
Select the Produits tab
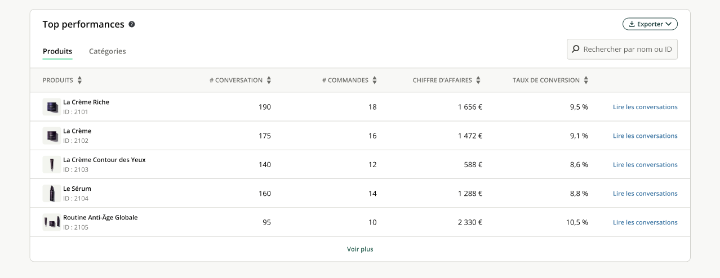point(57,51)
